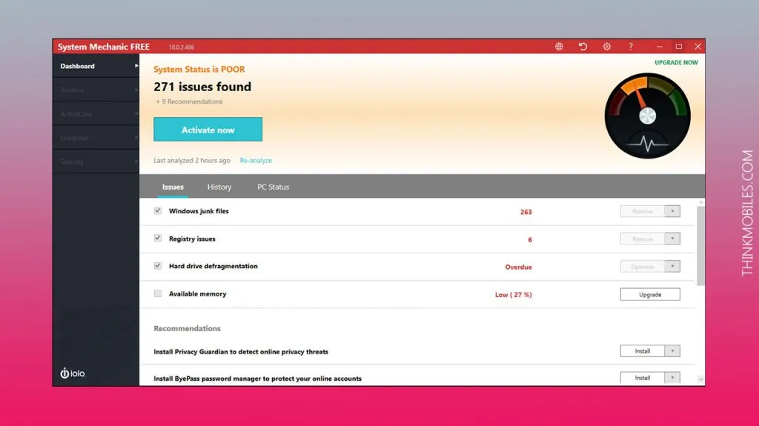Open help with the question mark icon
759x426 pixels.
click(631, 47)
